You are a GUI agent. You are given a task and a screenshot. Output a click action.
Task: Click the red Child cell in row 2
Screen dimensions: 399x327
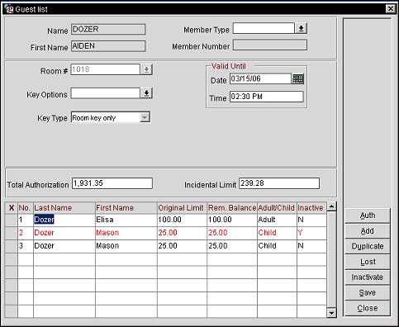(x=277, y=233)
